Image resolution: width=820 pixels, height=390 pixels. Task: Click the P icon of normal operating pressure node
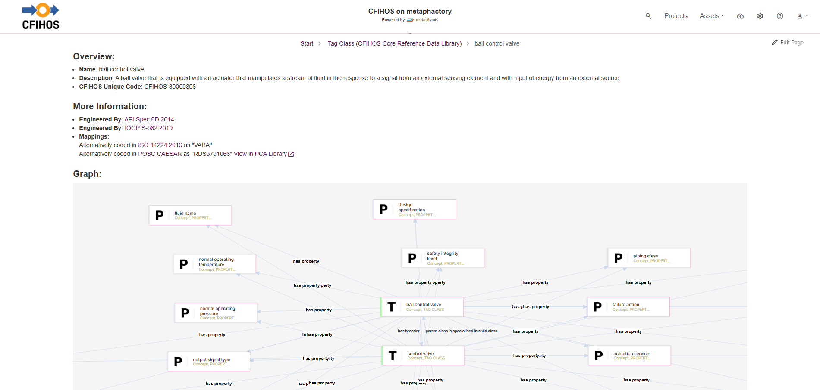(185, 313)
